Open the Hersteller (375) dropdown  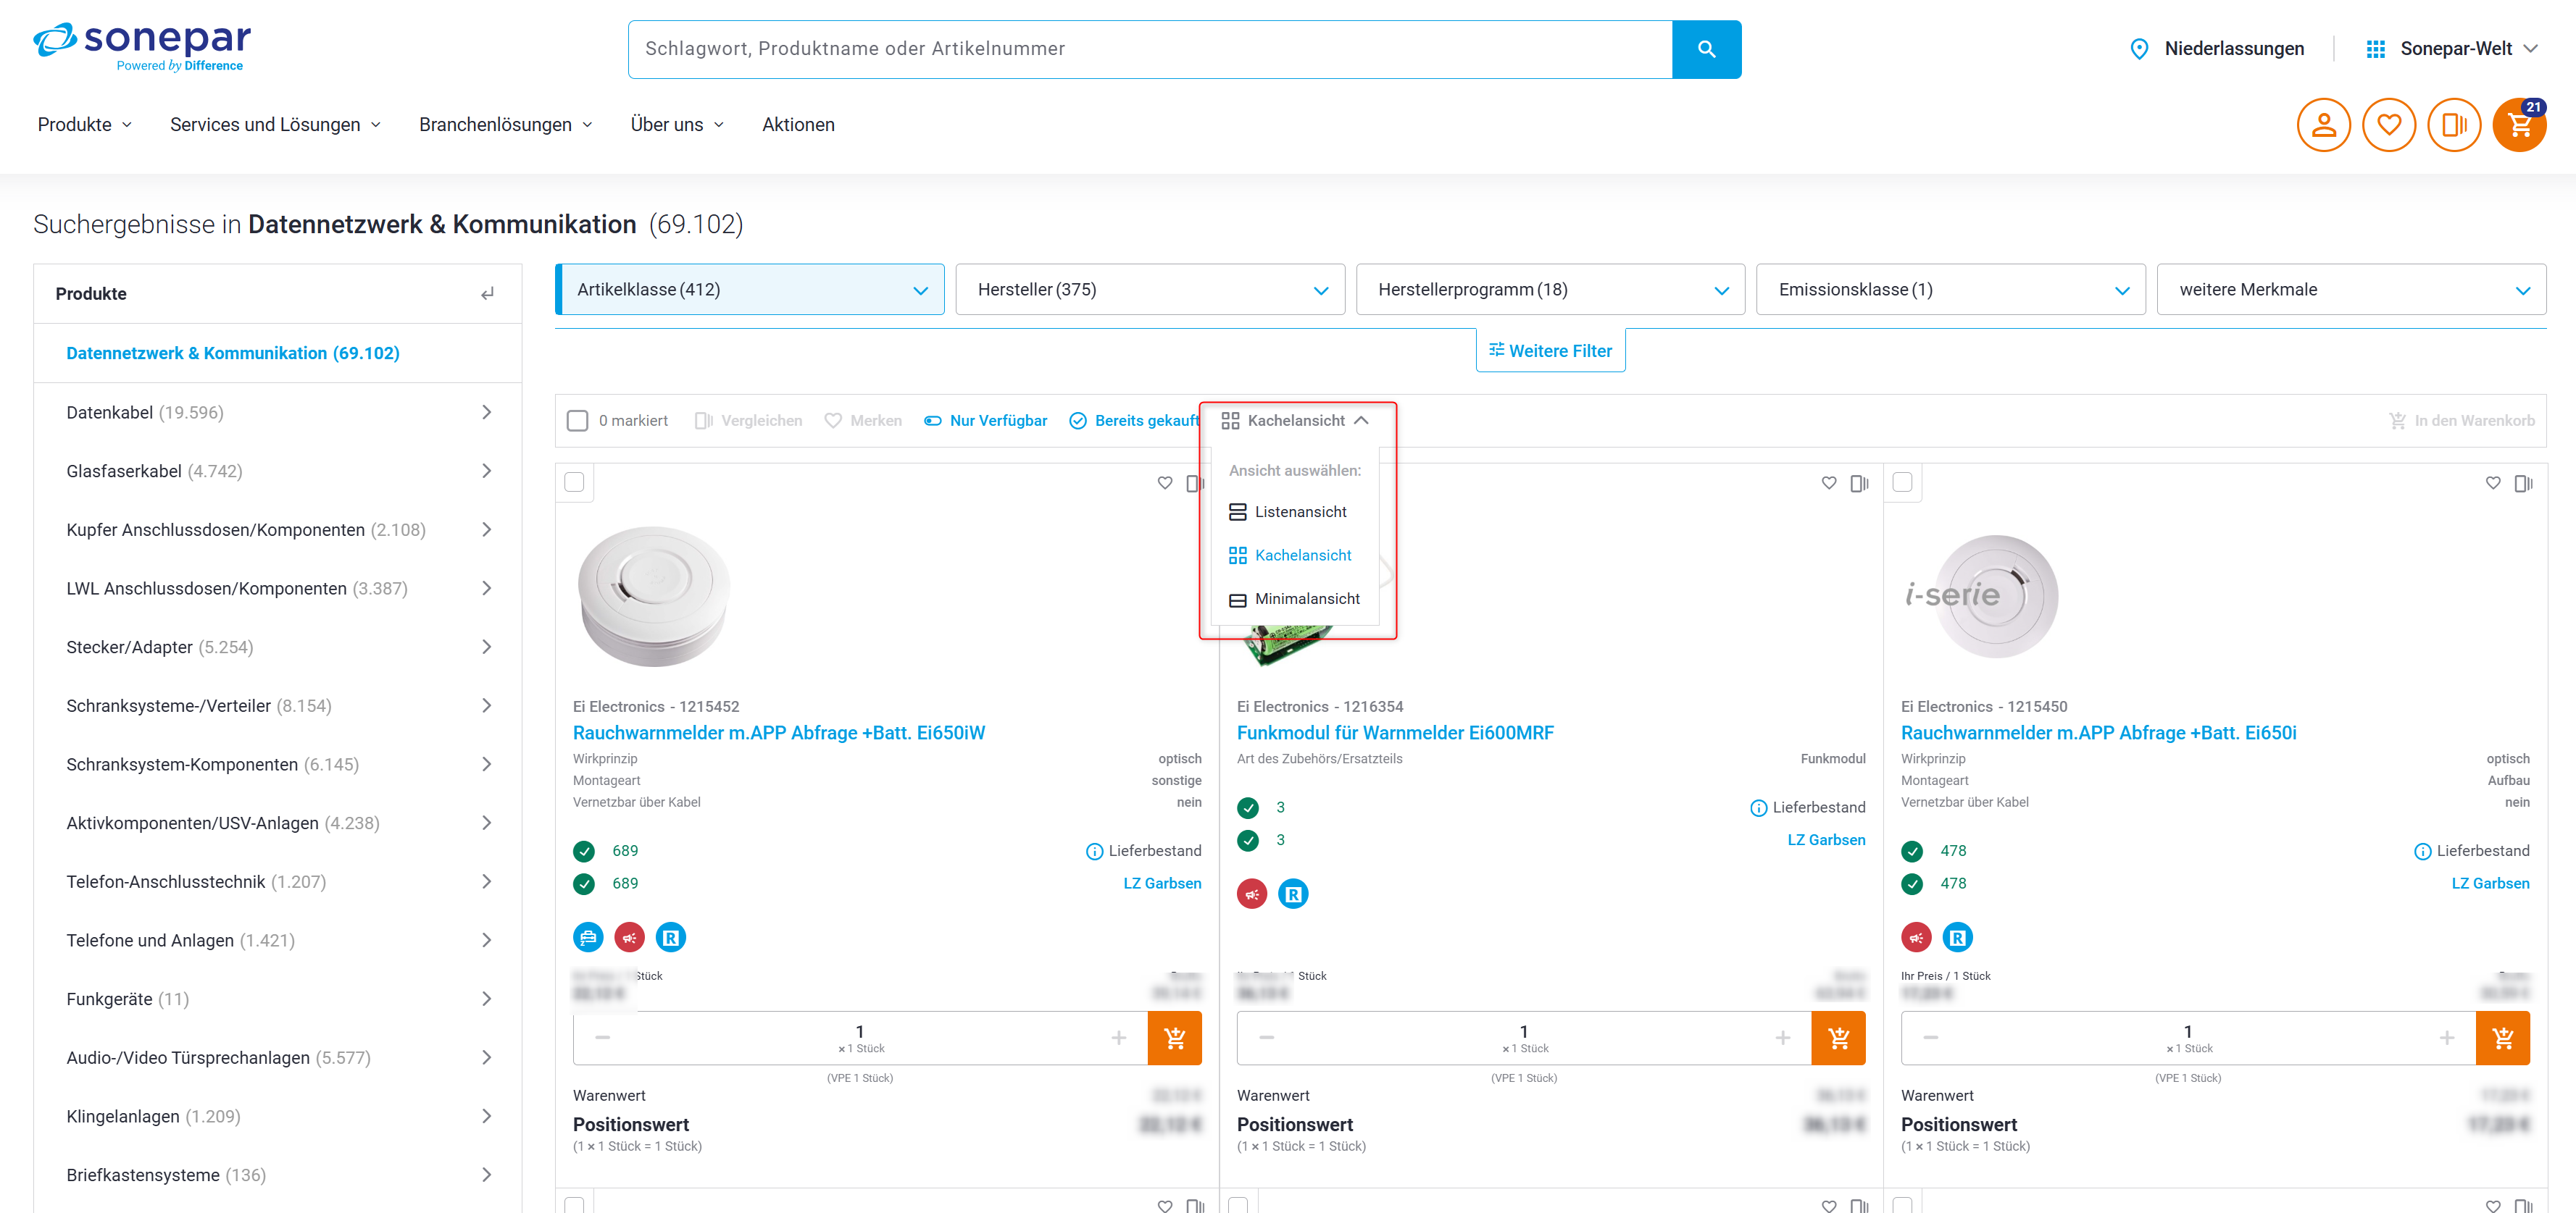[1150, 290]
